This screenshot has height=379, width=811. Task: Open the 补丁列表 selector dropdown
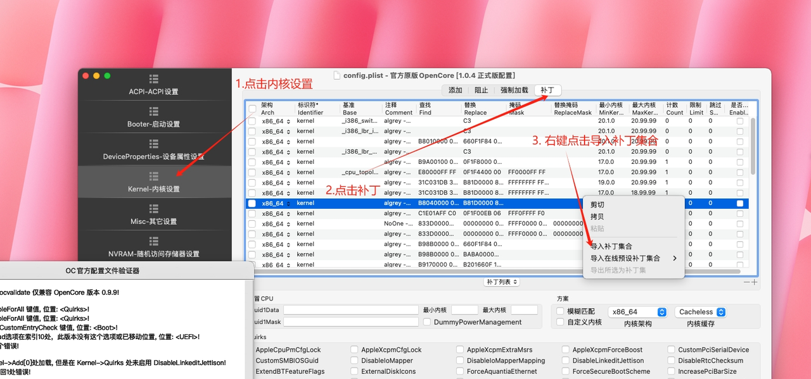501,281
